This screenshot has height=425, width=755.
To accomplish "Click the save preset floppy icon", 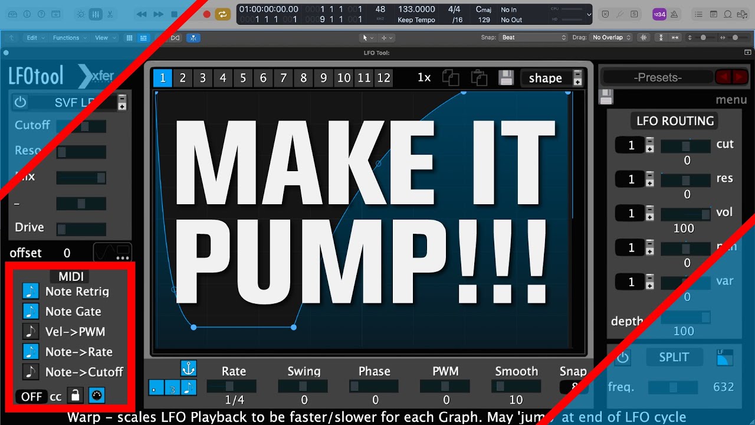I will 606,97.
